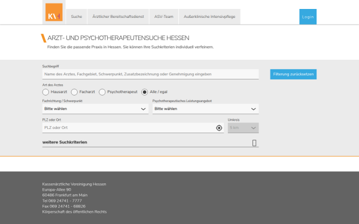
Task: Click the weitere Suchkriterien label
Action: click(65, 142)
